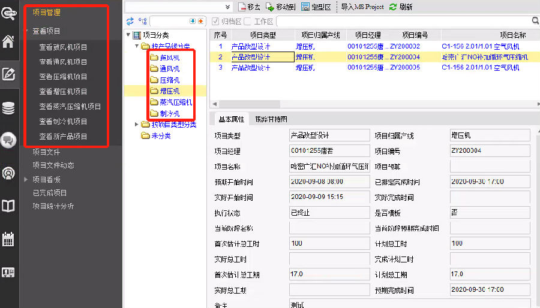
Task: Select the 增压机 folder in tree
Action: coord(165,91)
